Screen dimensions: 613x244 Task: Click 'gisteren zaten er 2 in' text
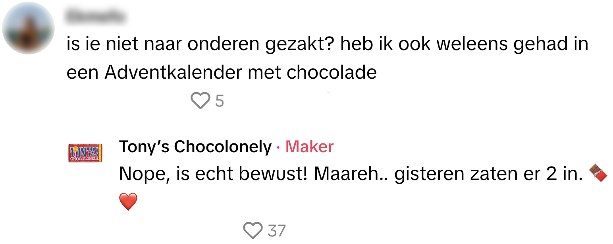click(488, 175)
